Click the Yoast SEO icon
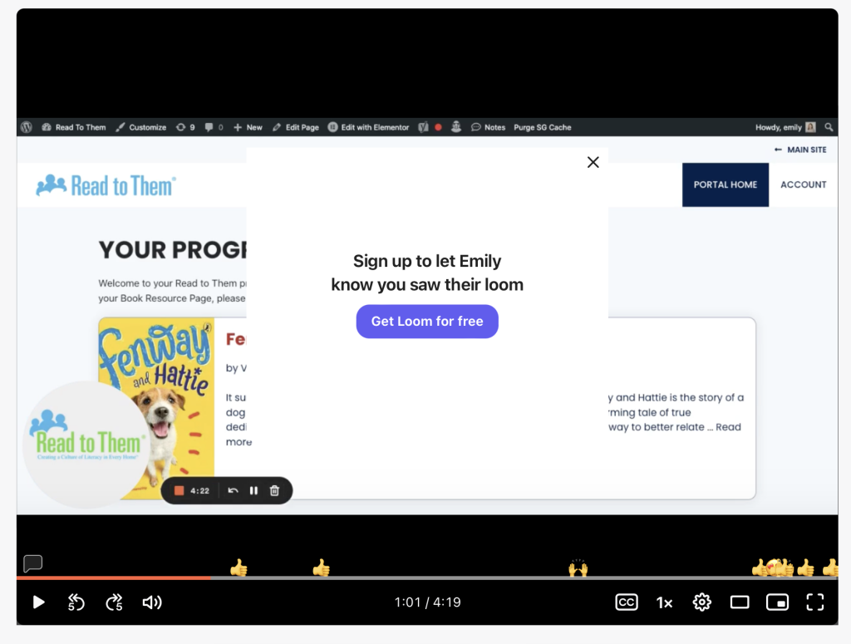This screenshot has width=851, height=644. click(423, 127)
